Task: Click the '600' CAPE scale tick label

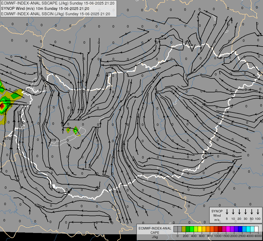Action: pos(202,236)
